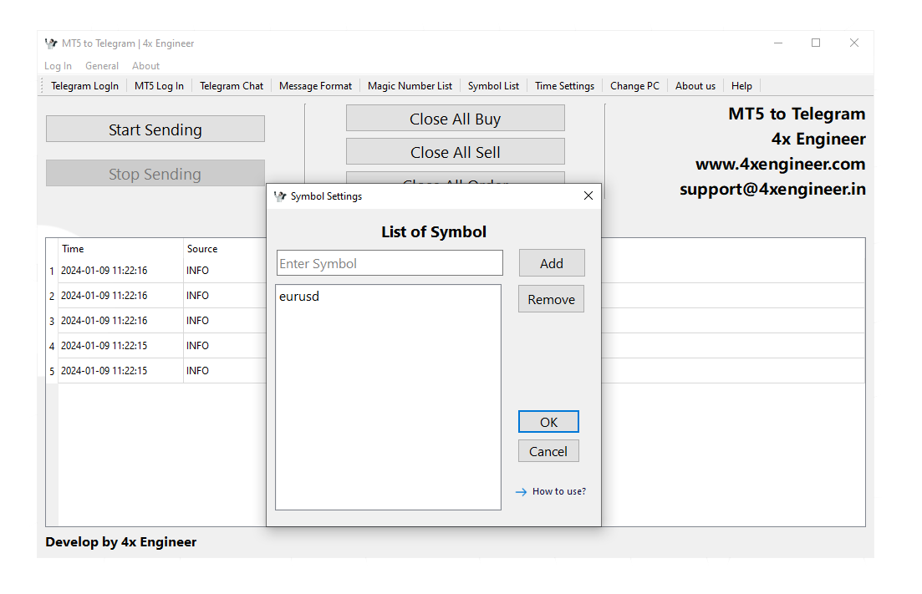Open Message Format settings

pos(316,86)
